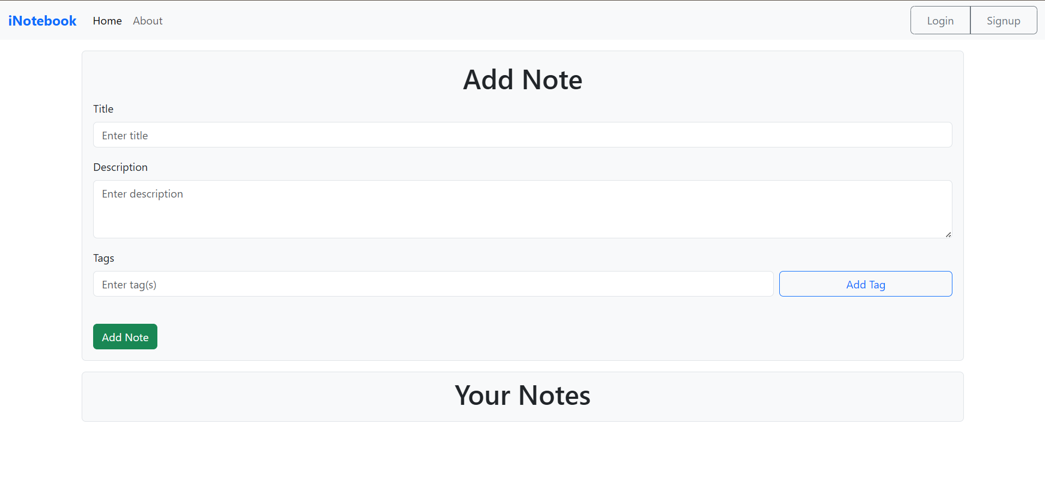Click the Description field label
The height and width of the screenshot is (493, 1045).
(x=120, y=167)
